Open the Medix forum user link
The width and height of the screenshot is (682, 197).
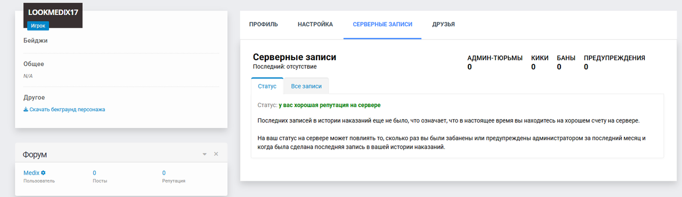(x=31, y=173)
